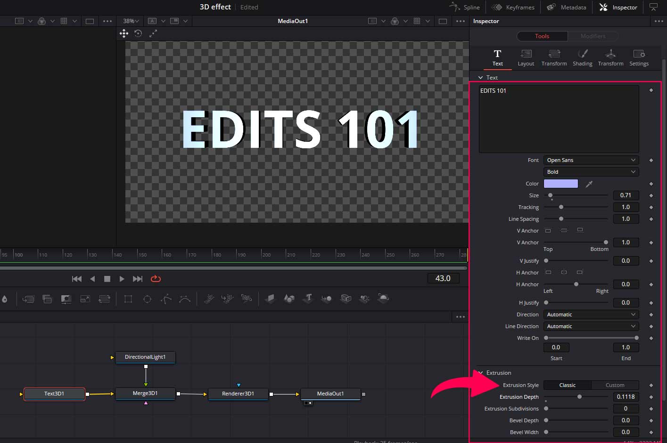Open the Keyframes panel

click(513, 7)
